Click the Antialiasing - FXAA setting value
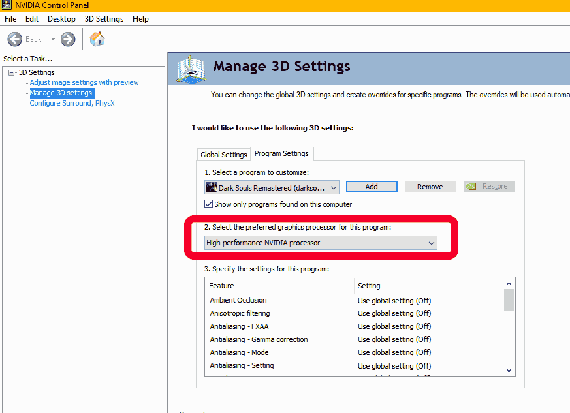The image size is (570, 413). point(394,326)
